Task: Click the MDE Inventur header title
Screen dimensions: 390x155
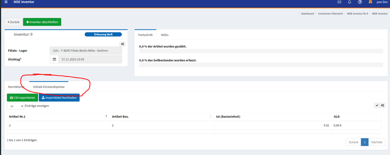Action: coord(24,2)
